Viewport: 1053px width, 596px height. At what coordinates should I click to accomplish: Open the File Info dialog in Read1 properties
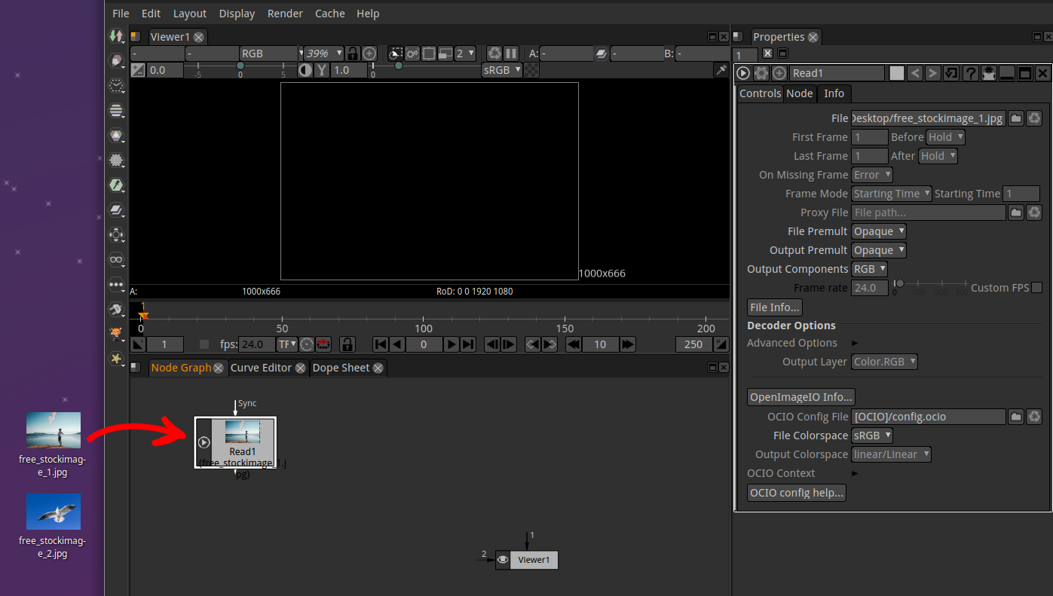point(774,307)
